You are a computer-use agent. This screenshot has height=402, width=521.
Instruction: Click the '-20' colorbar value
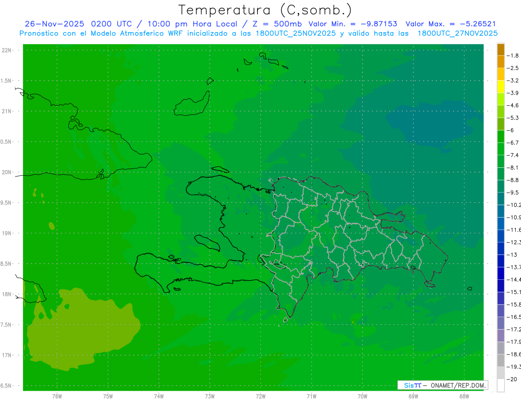click(511, 379)
